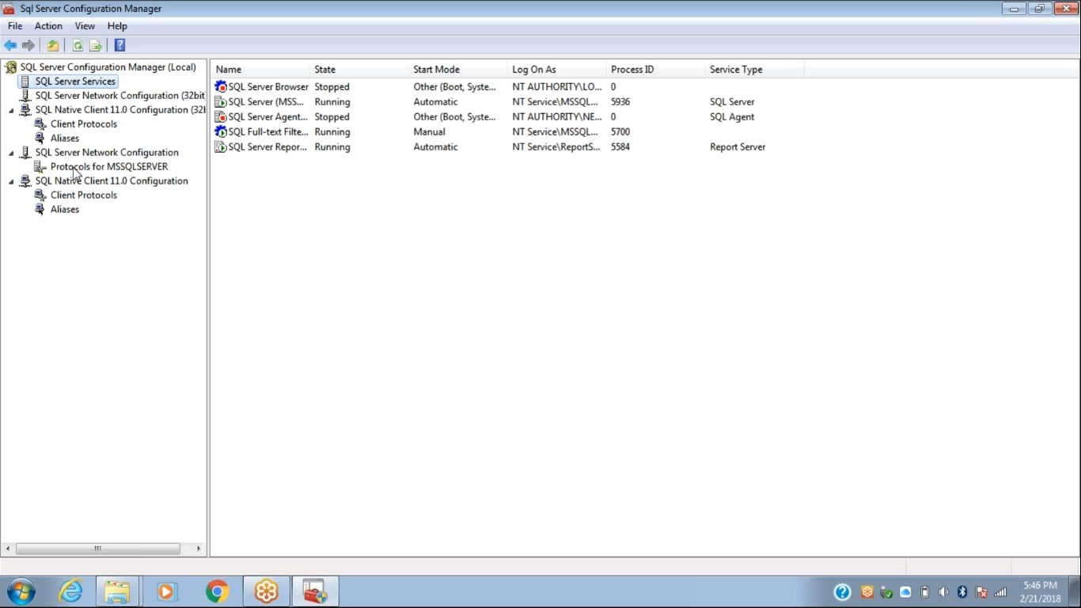Click the blue cloud tray icon

[x=905, y=592]
